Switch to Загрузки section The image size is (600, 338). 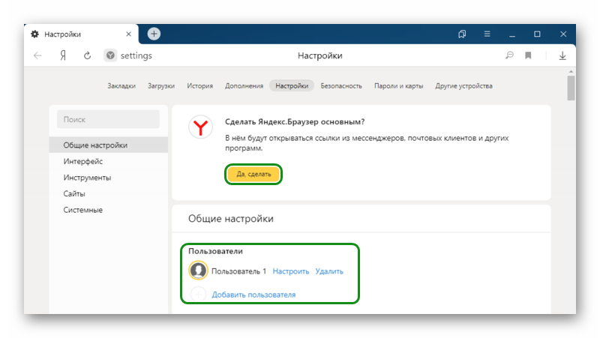tap(161, 85)
